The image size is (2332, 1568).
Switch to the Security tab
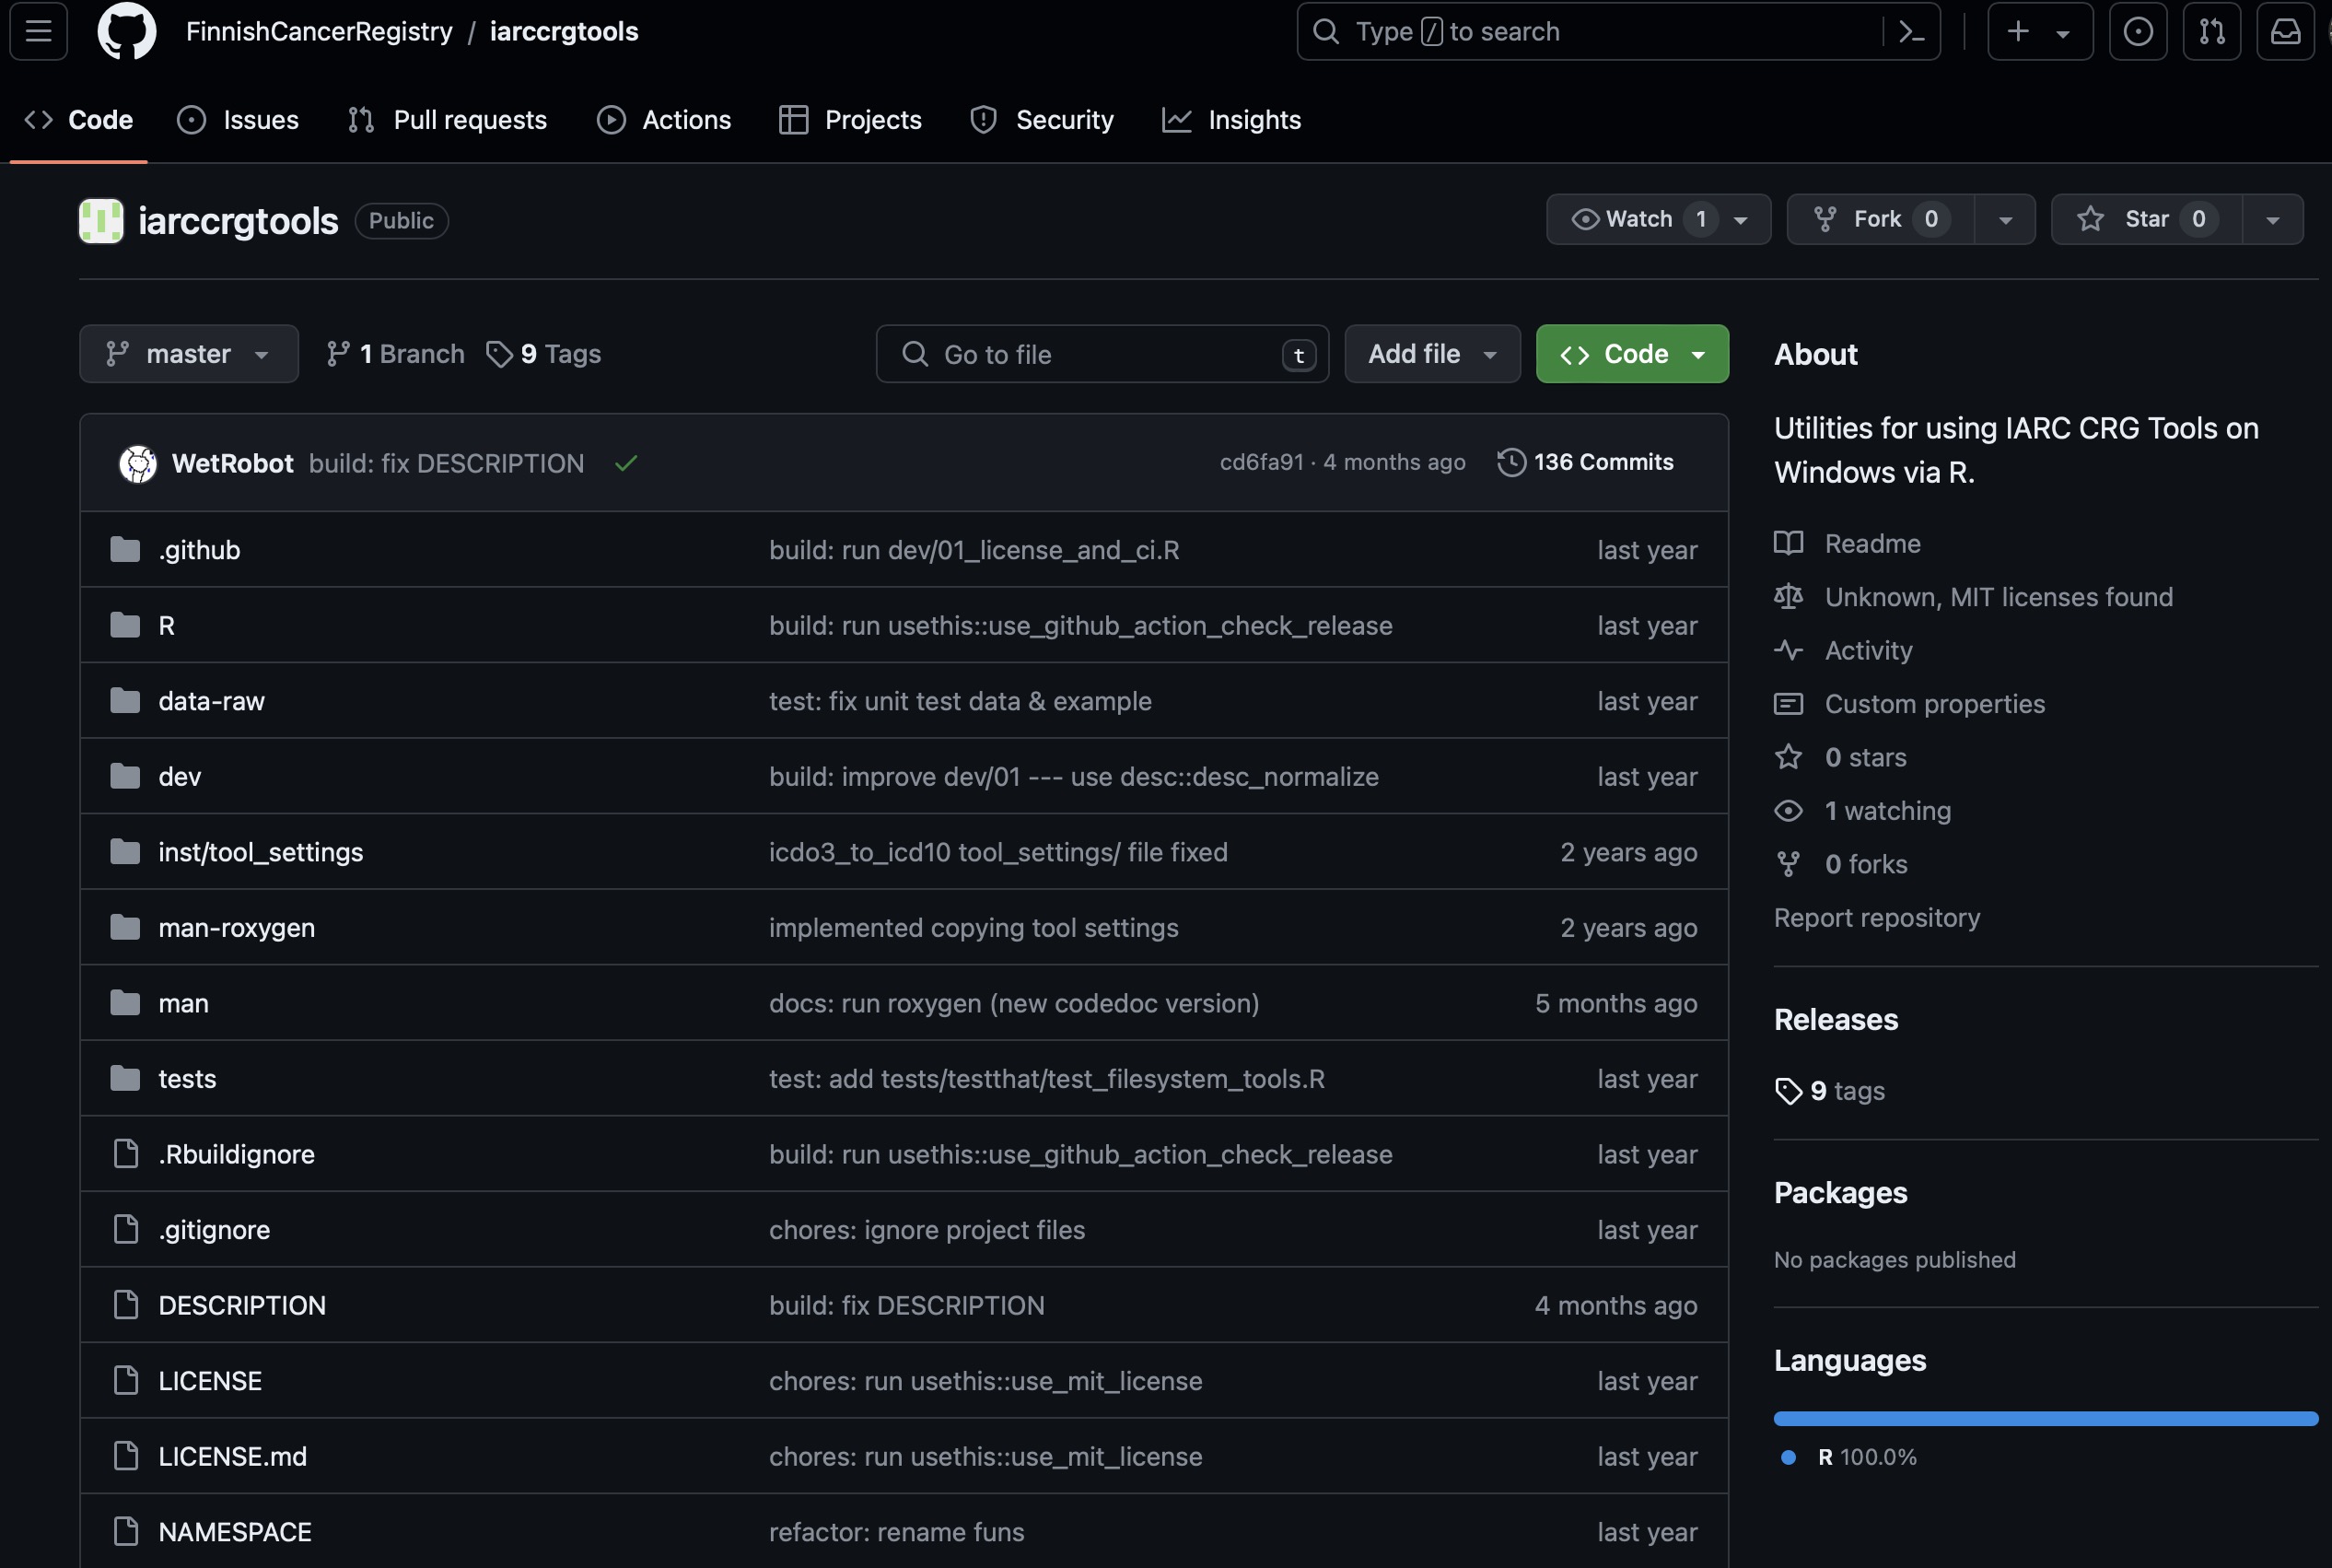(x=1042, y=120)
